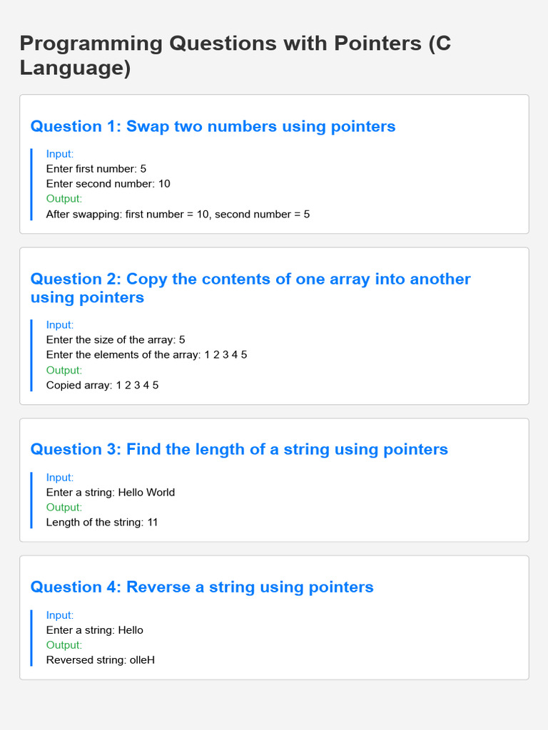548x730 pixels.
Task: Click the green Output label in Question 1
Action: pos(64,199)
